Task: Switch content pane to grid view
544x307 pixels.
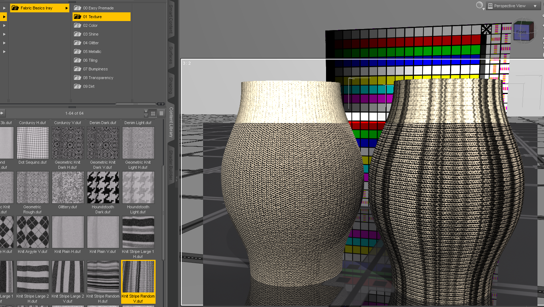Action: [153, 113]
